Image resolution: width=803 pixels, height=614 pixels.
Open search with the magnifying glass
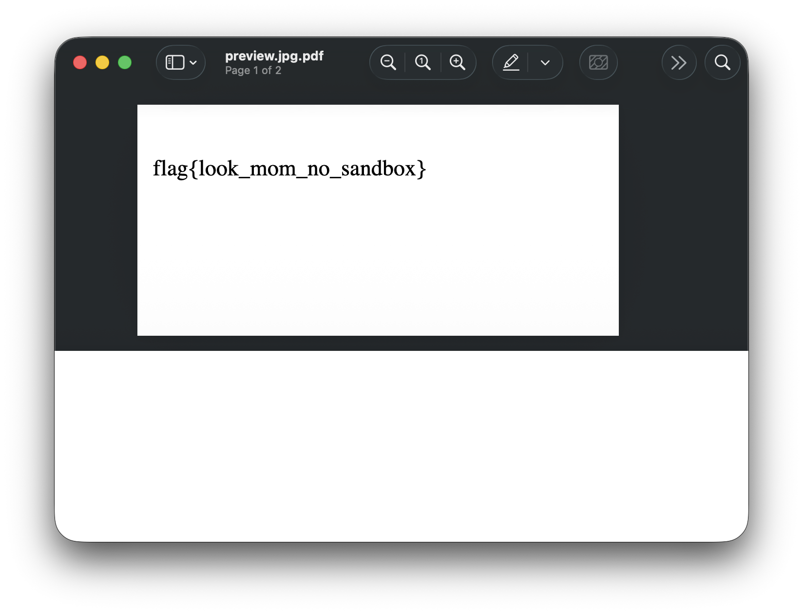[x=722, y=62]
